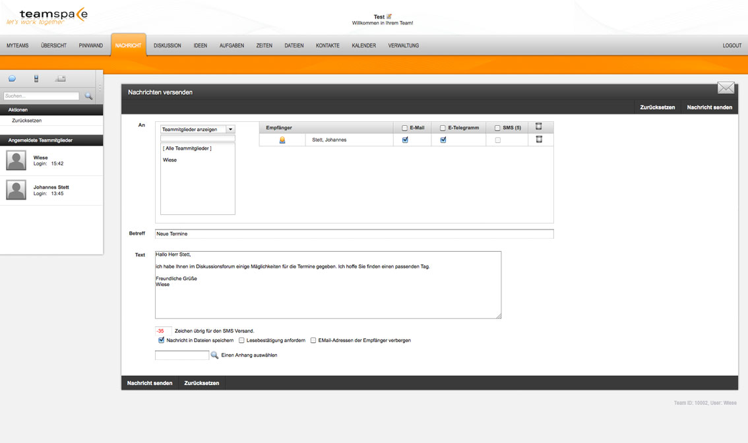Screen dimensions: 748x443
Task: Toggle the SMS (5) header checkbox
Action: pos(497,128)
